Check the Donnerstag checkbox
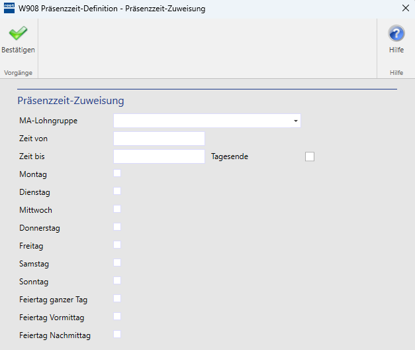The width and height of the screenshot is (415, 350). coord(117,227)
